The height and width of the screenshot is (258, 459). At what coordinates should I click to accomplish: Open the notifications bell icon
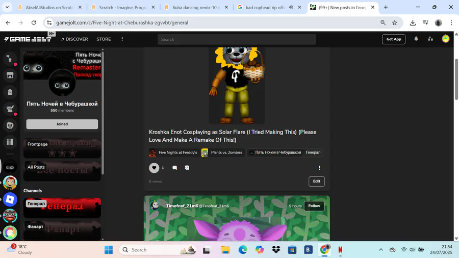pyautogui.click(x=416, y=39)
